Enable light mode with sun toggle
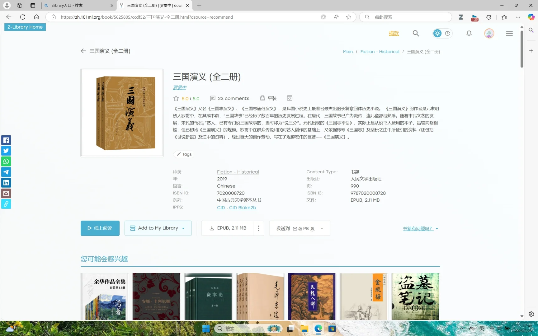Image resolution: width=538 pixels, height=336 pixels. pyautogui.click(x=437, y=33)
